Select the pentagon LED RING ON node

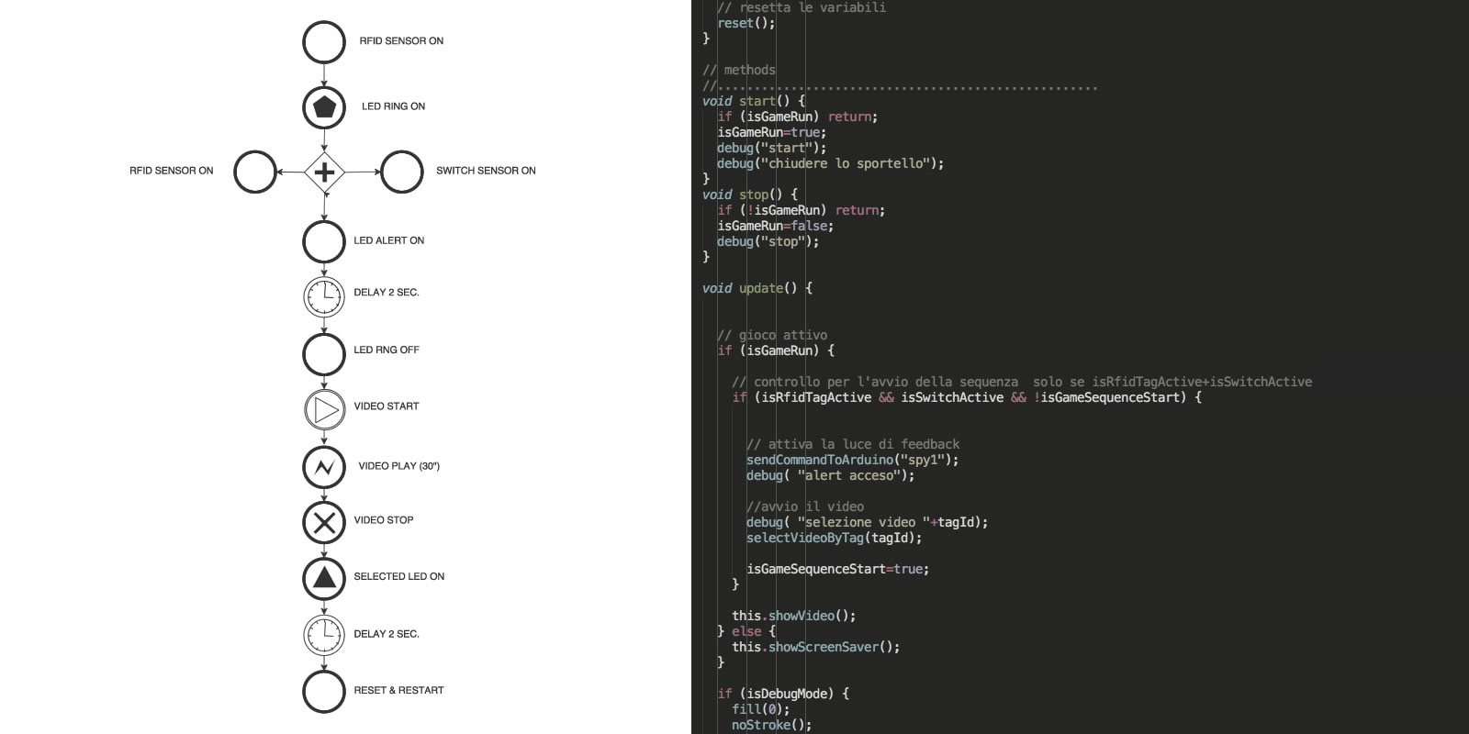click(x=324, y=107)
